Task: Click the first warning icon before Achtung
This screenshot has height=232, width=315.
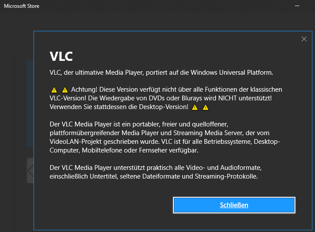Action: pyautogui.click(x=54, y=90)
